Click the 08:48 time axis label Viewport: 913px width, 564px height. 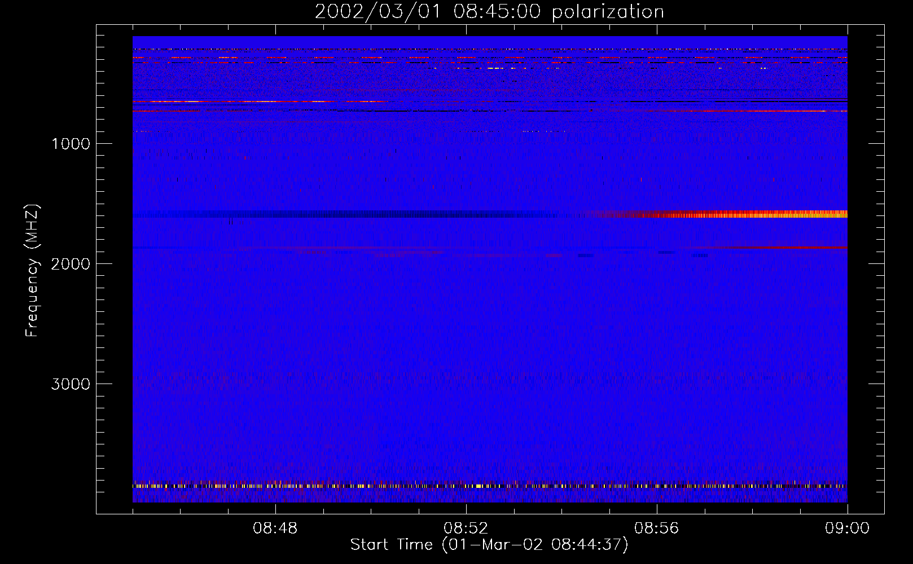tap(275, 528)
